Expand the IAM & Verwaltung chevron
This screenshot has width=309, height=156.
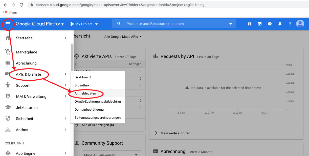click(65, 96)
